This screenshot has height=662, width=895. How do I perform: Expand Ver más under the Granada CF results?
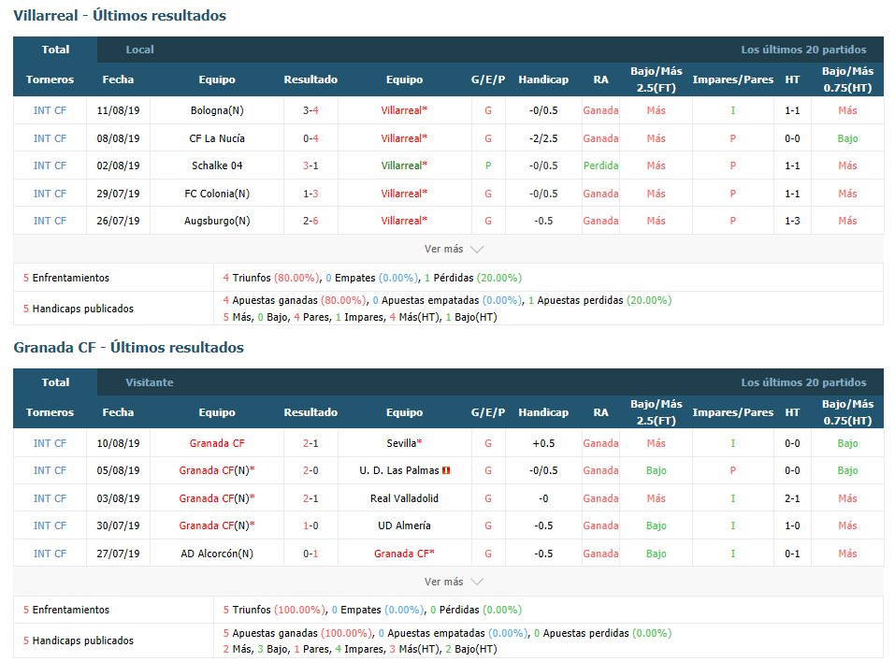click(454, 582)
